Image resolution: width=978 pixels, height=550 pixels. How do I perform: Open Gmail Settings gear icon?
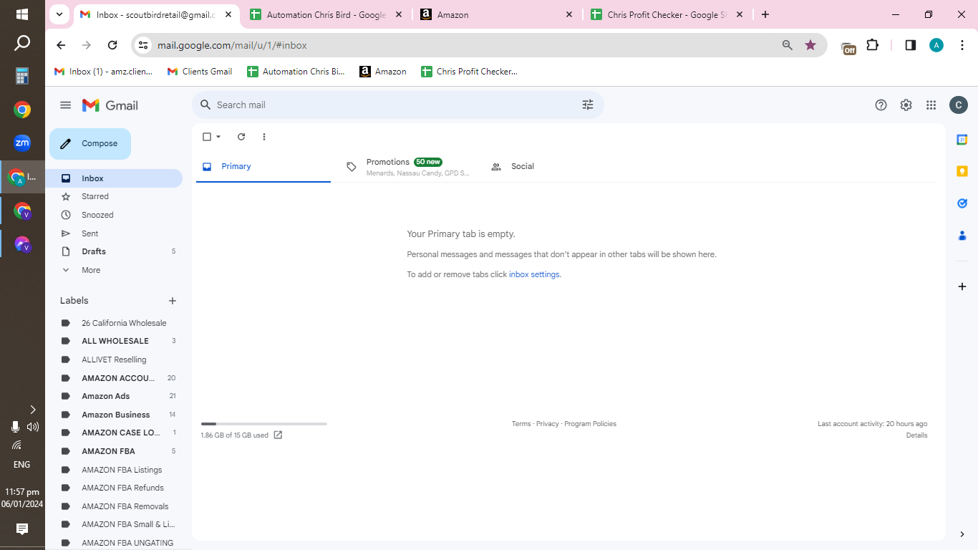[906, 105]
